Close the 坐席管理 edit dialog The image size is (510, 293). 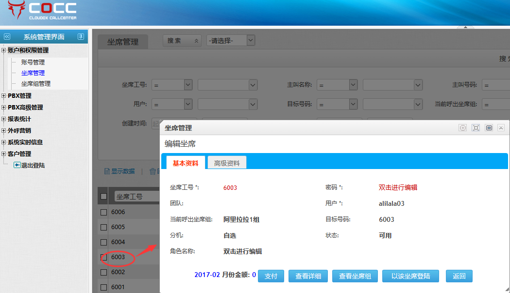tap(501, 128)
